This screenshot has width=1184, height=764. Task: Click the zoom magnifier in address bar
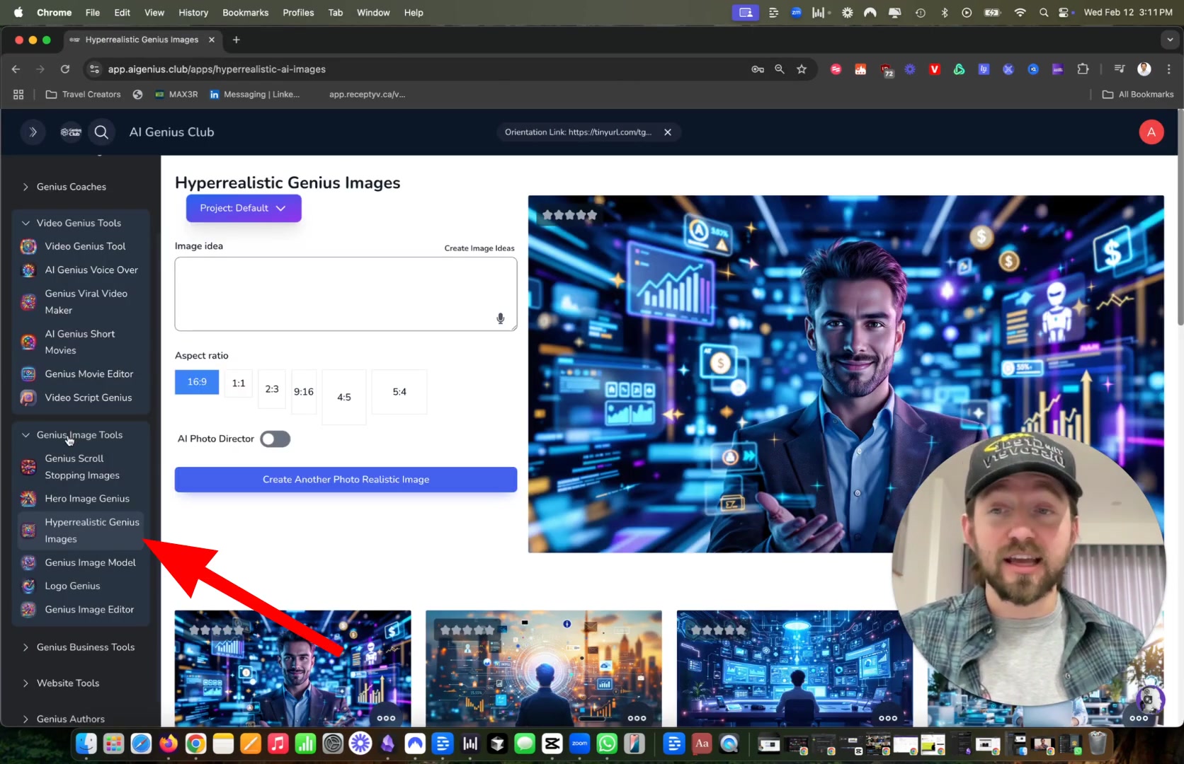pyautogui.click(x=780, y=69)
